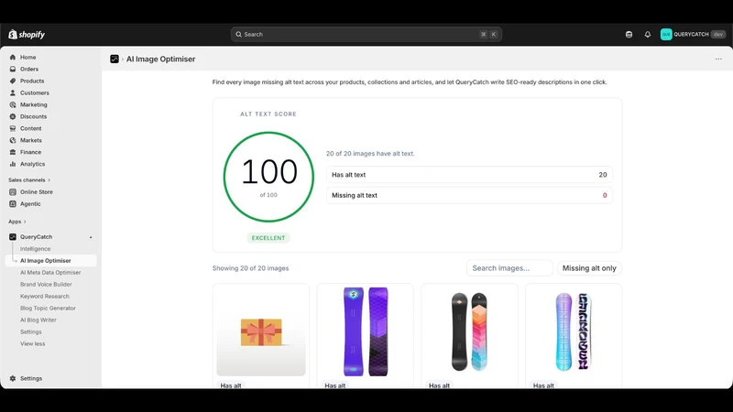Viewport: 733px width, 412px height.
Task: Click the sidekick icon left of bell
Action: pyautogui.click(x=629, y=34)
